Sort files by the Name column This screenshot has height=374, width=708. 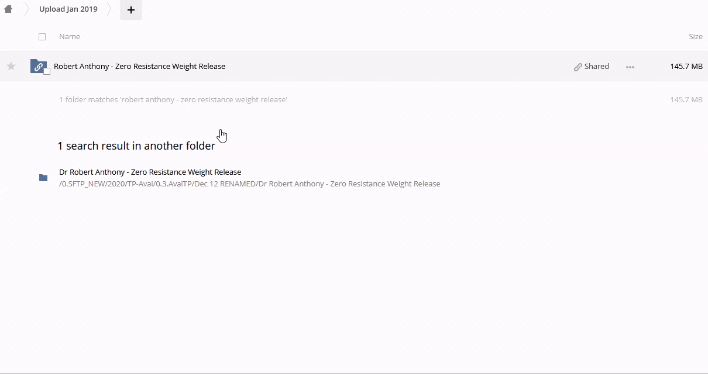(70, 37)
